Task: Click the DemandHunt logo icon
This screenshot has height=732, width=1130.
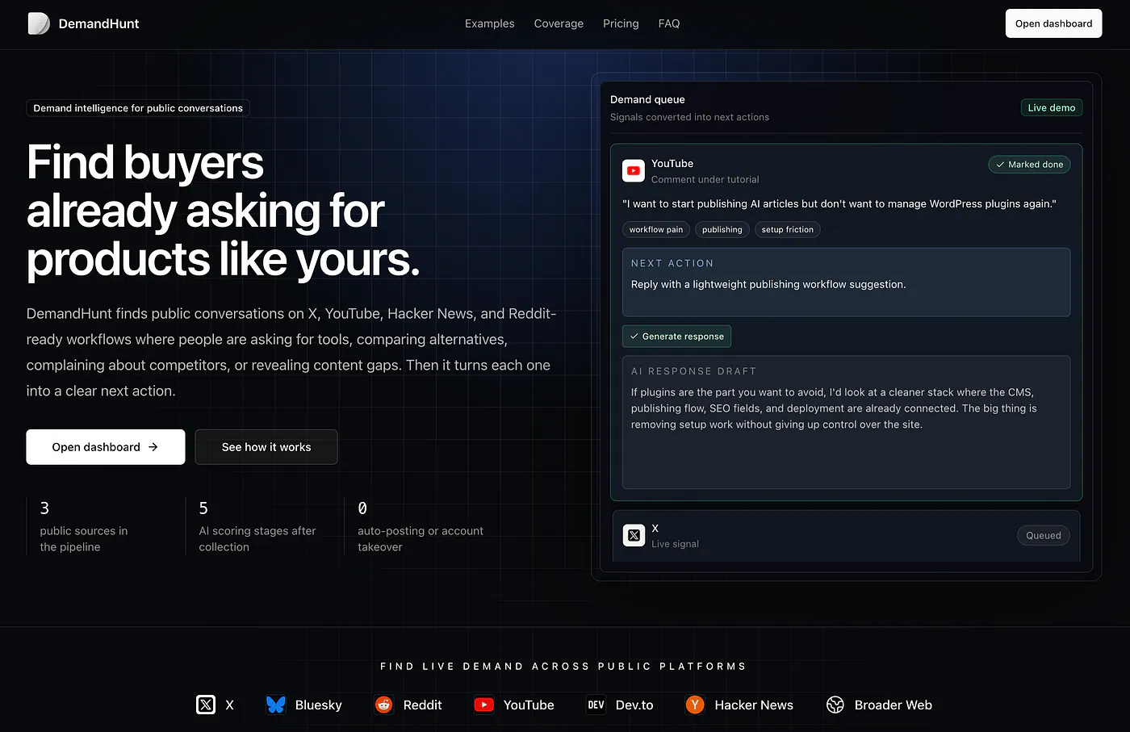Action: tap(39, 23)
